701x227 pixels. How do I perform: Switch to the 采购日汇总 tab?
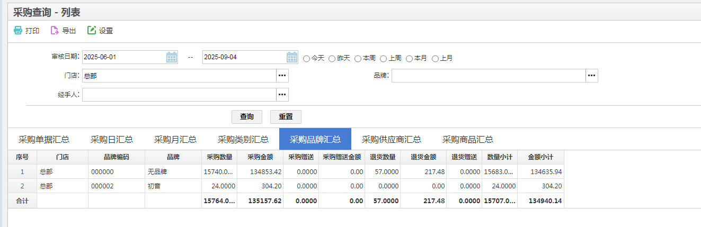[111, 139]
